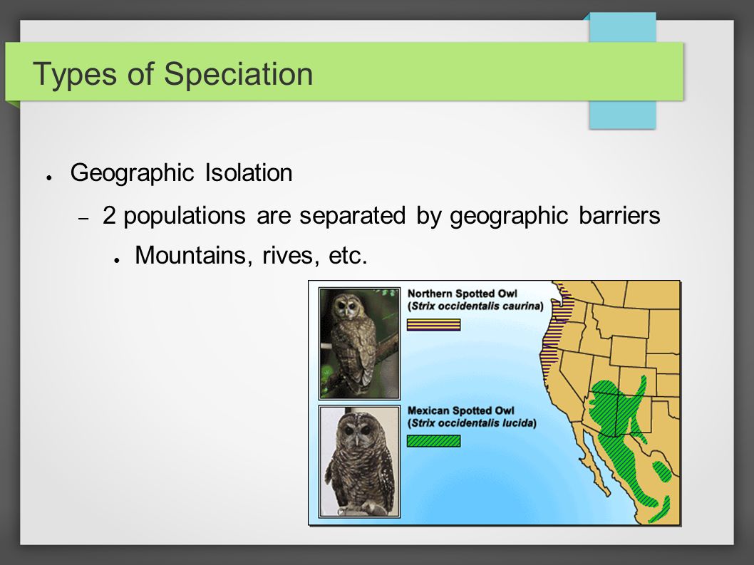
Task: Click the bullet dot before 'Geographic Isolation'
Action: [x=48, y=177]
